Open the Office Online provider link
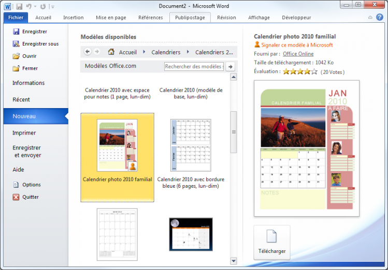The height and width of the screenshot is (270, 388). 298,54
